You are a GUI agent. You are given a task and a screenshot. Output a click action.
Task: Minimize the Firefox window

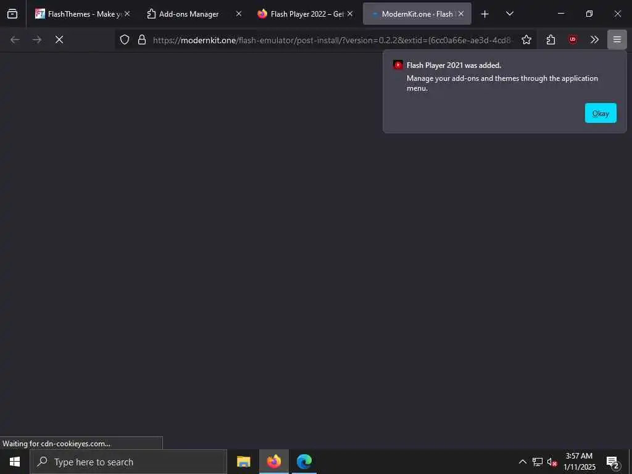pyautogui.click(x=560, y=14)
